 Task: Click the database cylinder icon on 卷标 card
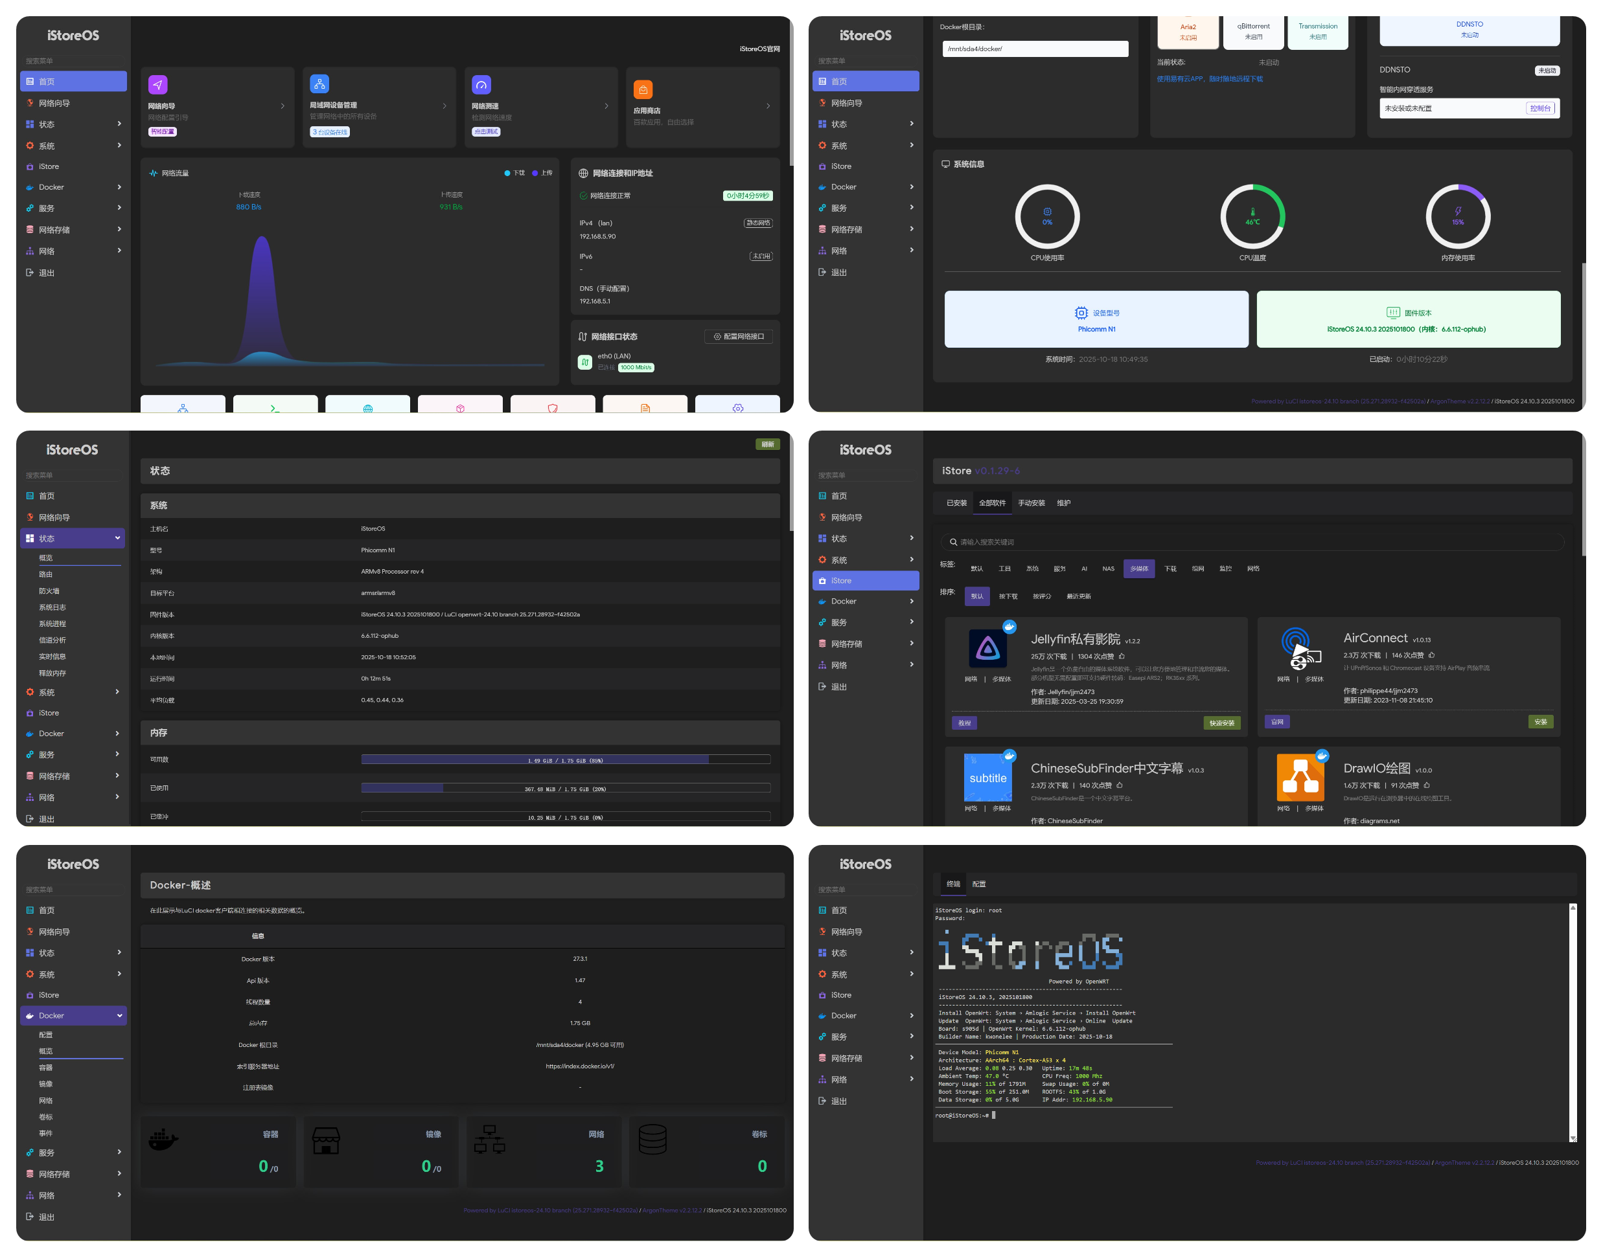pyautogui.click(x=652, y=1140)
